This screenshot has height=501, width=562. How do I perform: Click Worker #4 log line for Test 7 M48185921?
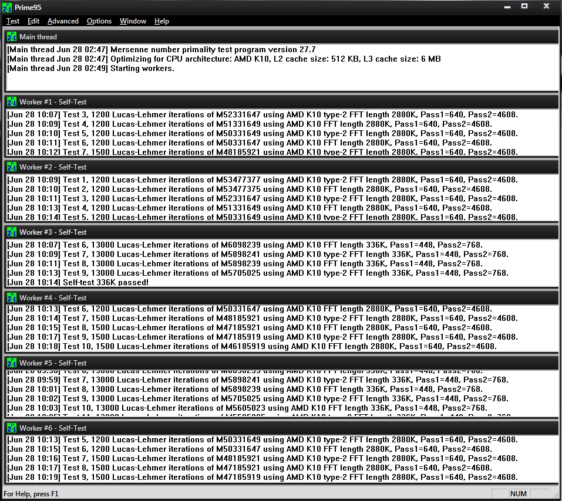(x=263, y=318)
